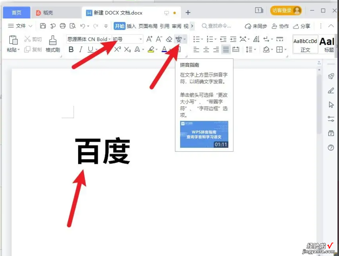Click the rocket icon in right sidebar
This screenshot has width=339, height=256.
click(331, 76)
